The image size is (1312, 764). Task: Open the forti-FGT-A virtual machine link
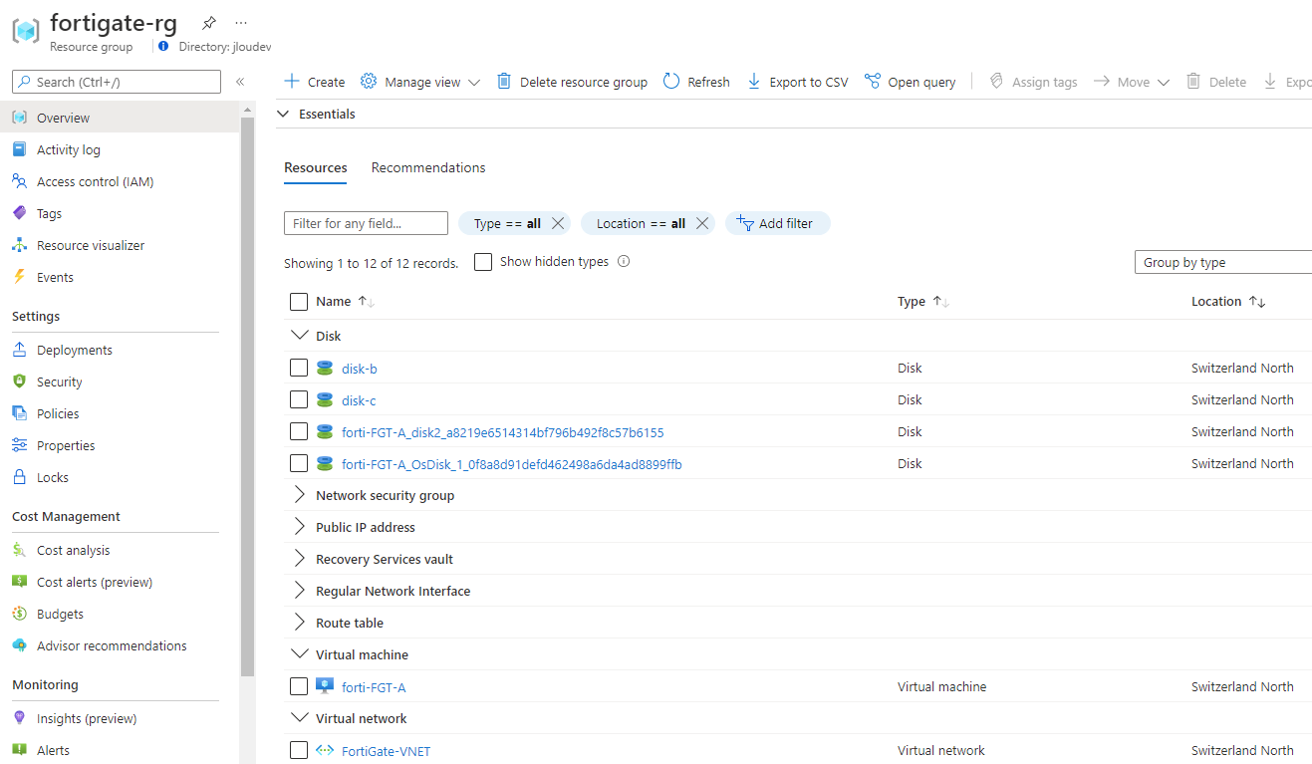point(374,687)
